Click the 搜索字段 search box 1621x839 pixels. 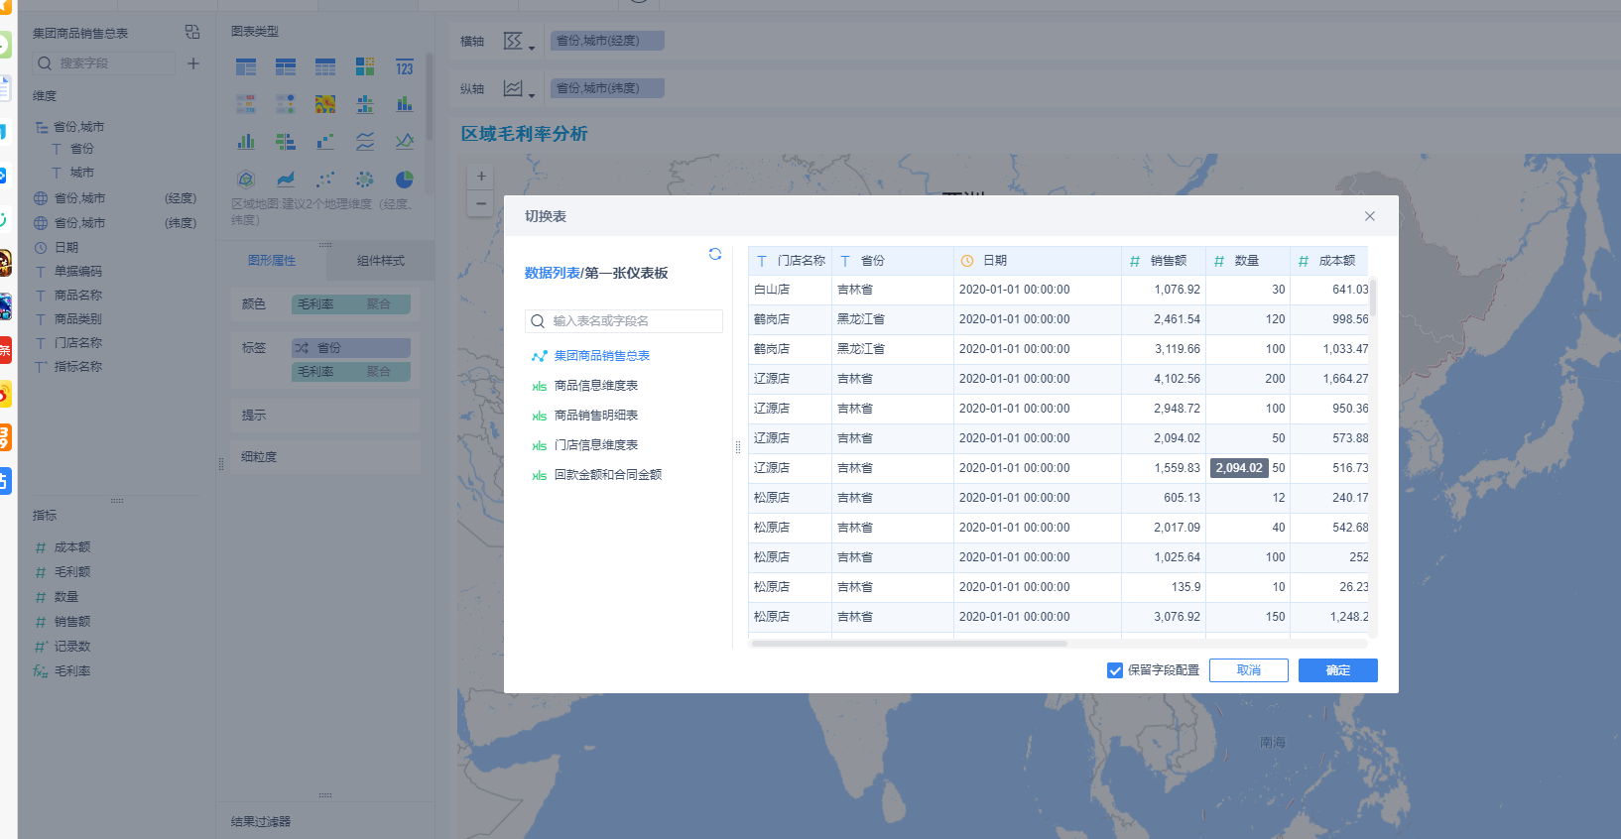103,63
